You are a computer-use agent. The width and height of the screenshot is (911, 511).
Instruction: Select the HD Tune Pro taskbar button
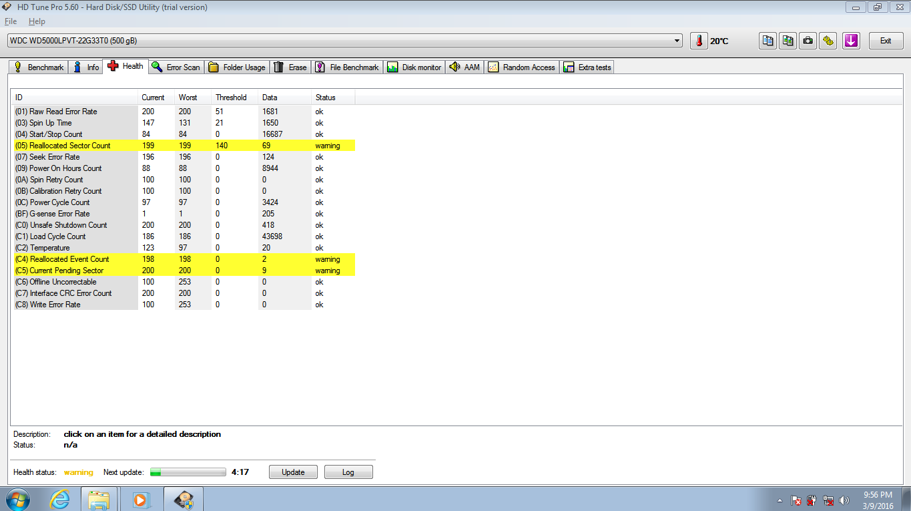click(184, 499)
